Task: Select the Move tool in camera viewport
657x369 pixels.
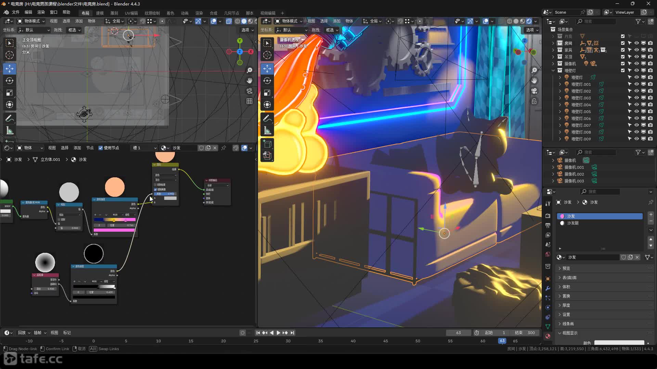Action: tap(267, 68)
